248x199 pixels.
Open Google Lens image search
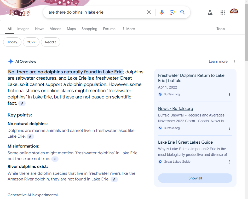[x=172, y=12]
